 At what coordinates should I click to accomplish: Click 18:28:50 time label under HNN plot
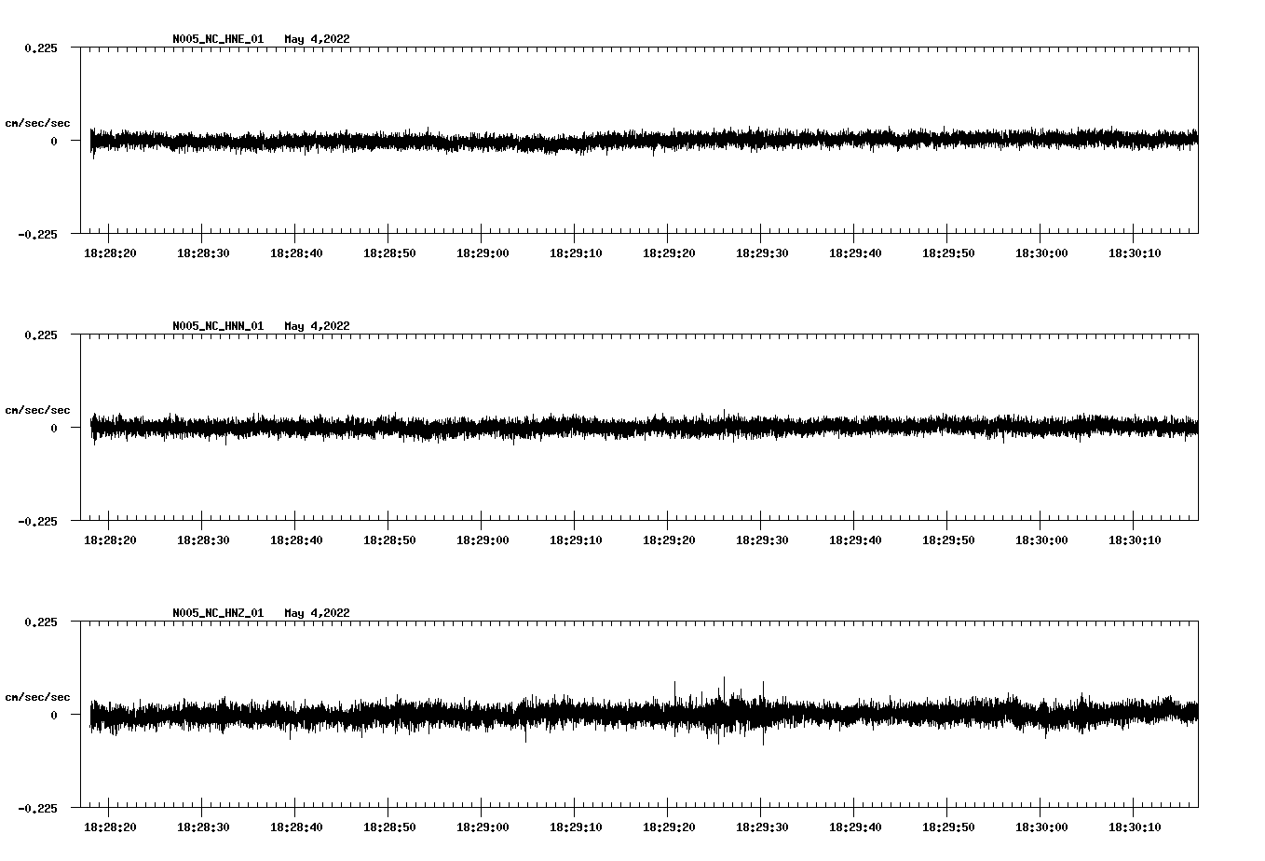coord(389,540)
